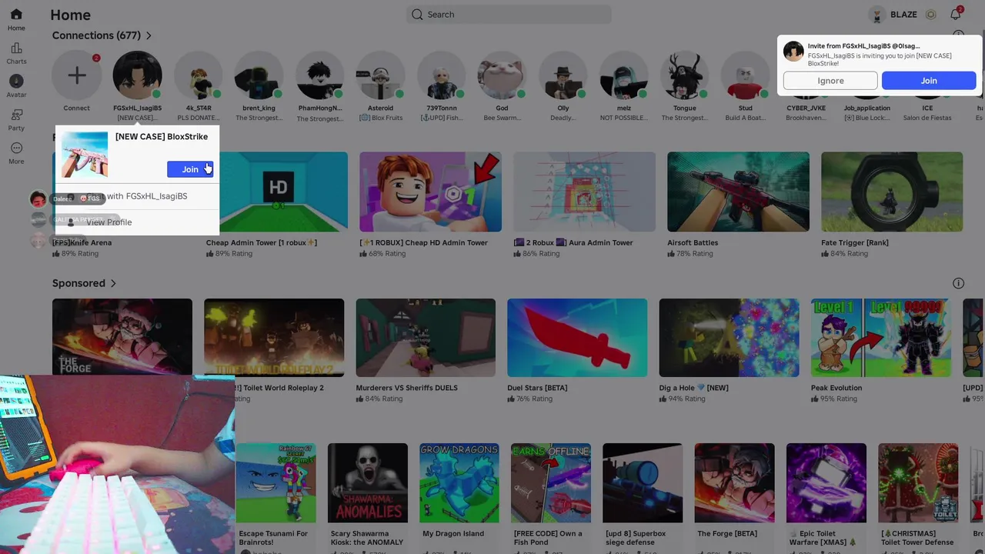
Task: Open 739Tonnn connection avatar
Action: [x=441, y=75]
